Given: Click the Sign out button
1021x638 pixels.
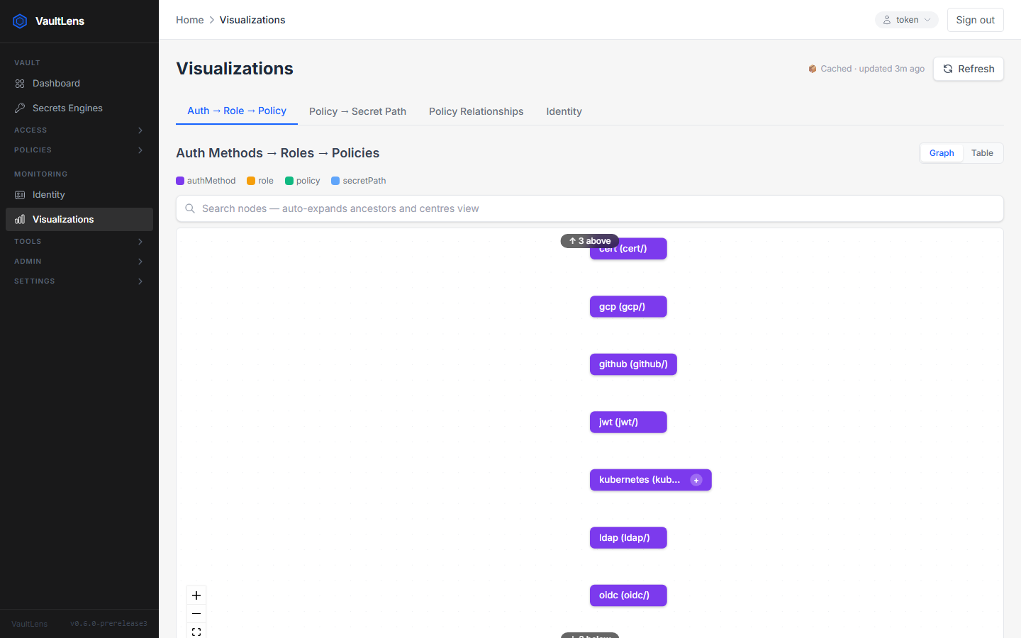Looking at the screenshot, I should 975,20.
